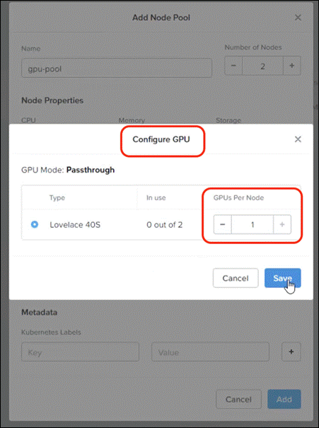319x428 pixels.
Task: Close the Add Node Pool dialog
Action: pos(298,18)
